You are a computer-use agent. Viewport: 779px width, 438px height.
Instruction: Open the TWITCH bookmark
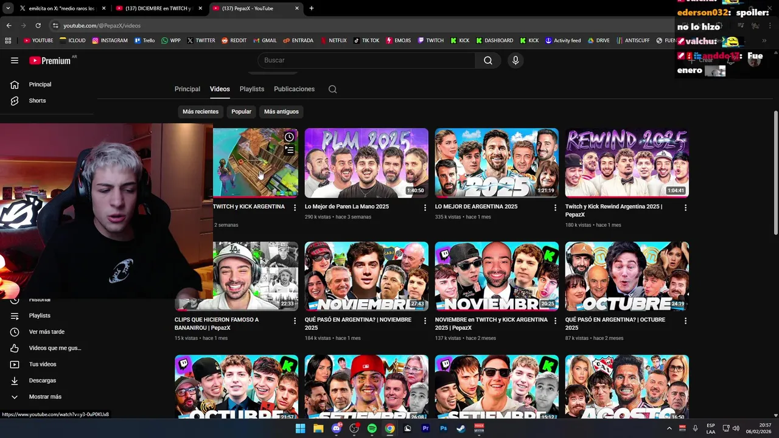click(430, 41)
